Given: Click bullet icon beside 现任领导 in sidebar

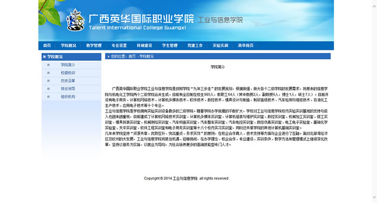Looking at the screenshot, I should click(48, 89).
